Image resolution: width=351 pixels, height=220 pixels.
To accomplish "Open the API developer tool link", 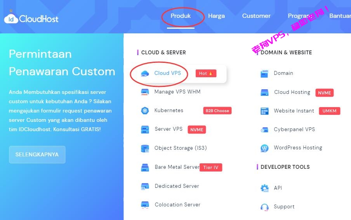I will click(278, 188).
